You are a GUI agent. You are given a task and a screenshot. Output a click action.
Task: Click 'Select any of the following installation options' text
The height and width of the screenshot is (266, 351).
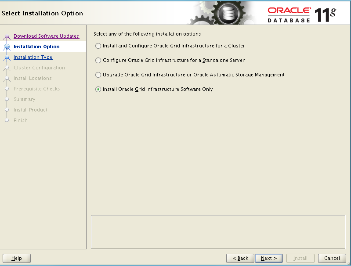147,34
